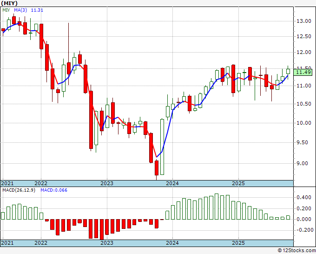Click the 0.400 MACD axis label

coord(304,197)
